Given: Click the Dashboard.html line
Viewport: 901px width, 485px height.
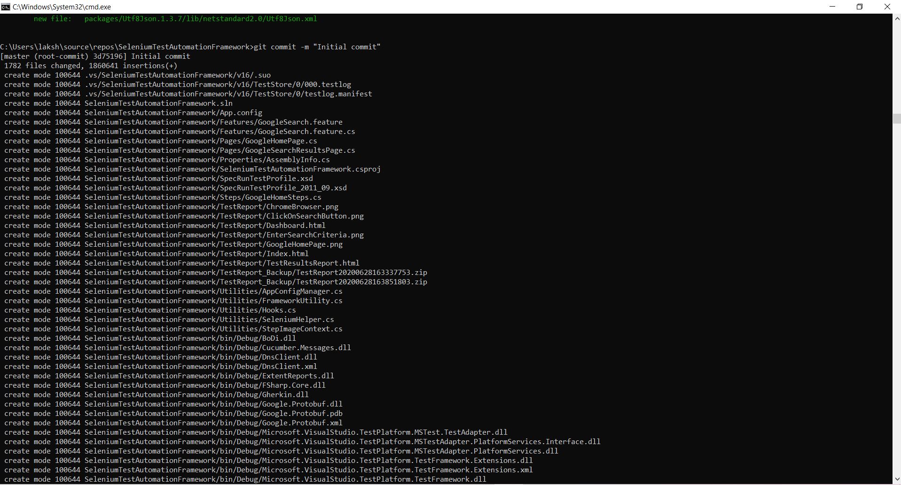Looking at the screenshot, I should [x=165, y=226].
